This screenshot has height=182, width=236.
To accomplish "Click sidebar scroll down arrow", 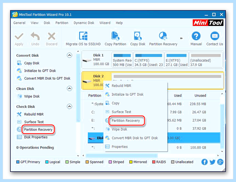I will [78, 156].
